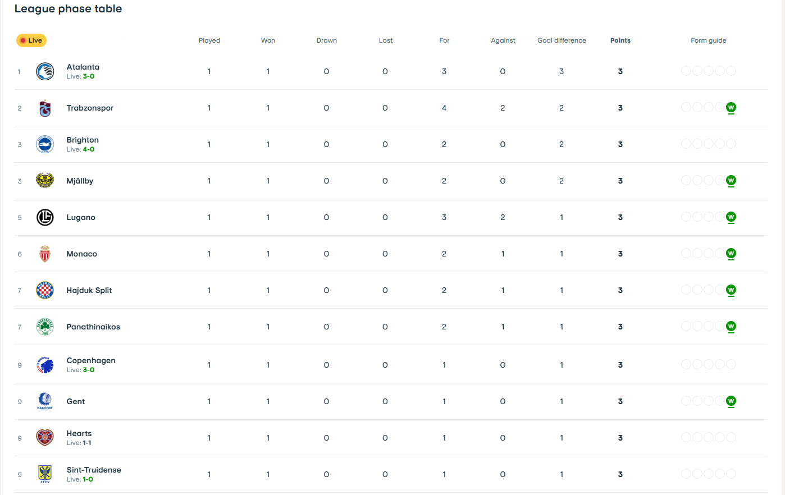Click the Atalanta club crest
Image resolution: width=785 pixels, height=495 pixels.
pyautogui.click(x=45, y=71)
